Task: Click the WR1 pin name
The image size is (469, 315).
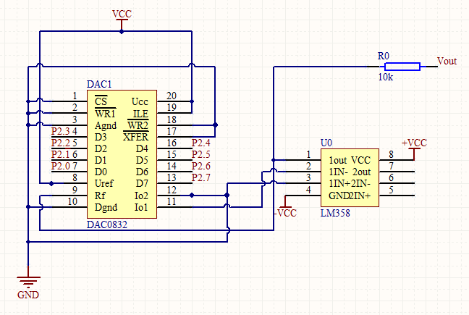Action: click(x=105, y=114)
